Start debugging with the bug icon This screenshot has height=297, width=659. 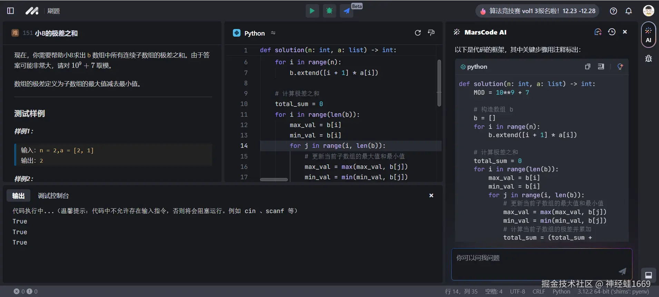329,11
